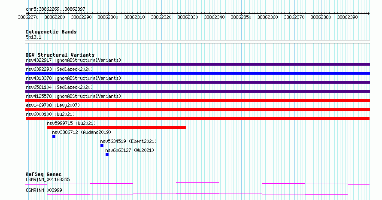This screenshot has height=200, width=382.
Task: Click ruler position 38862390
Action: pyautogui.click(x=347, y=17)
